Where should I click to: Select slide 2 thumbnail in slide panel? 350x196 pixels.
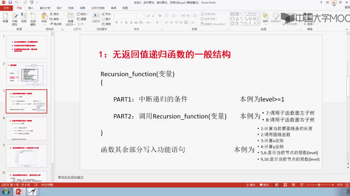(27, 74)
